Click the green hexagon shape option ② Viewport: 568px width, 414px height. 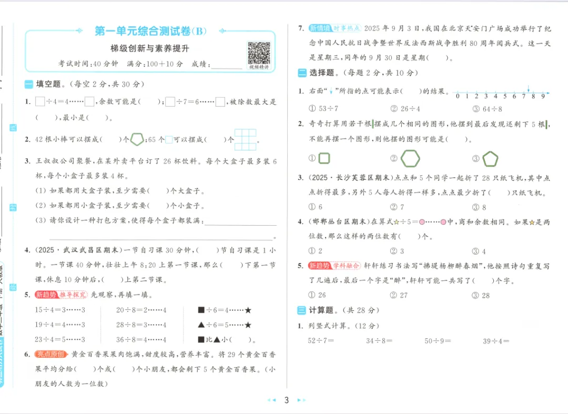410,158
